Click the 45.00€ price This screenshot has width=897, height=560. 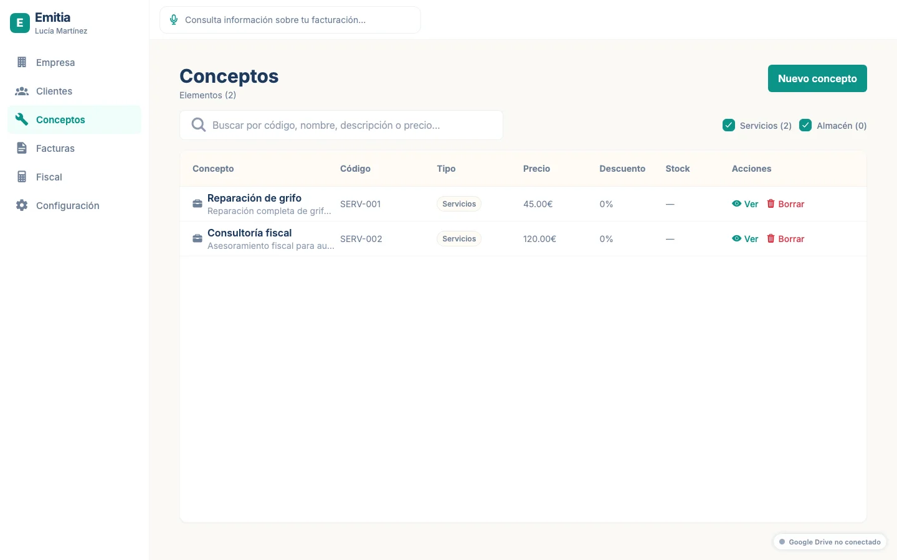pyautogui.click(x=538, y=204)
